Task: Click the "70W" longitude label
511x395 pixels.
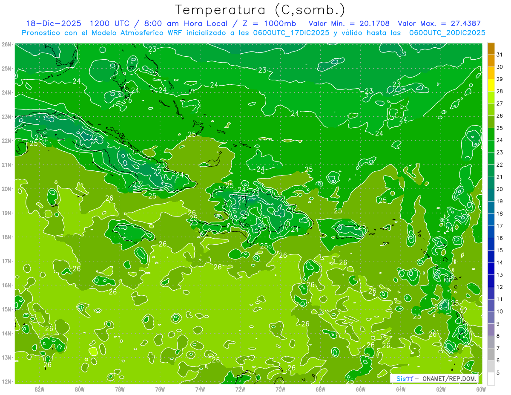Action: coord(280,389)
